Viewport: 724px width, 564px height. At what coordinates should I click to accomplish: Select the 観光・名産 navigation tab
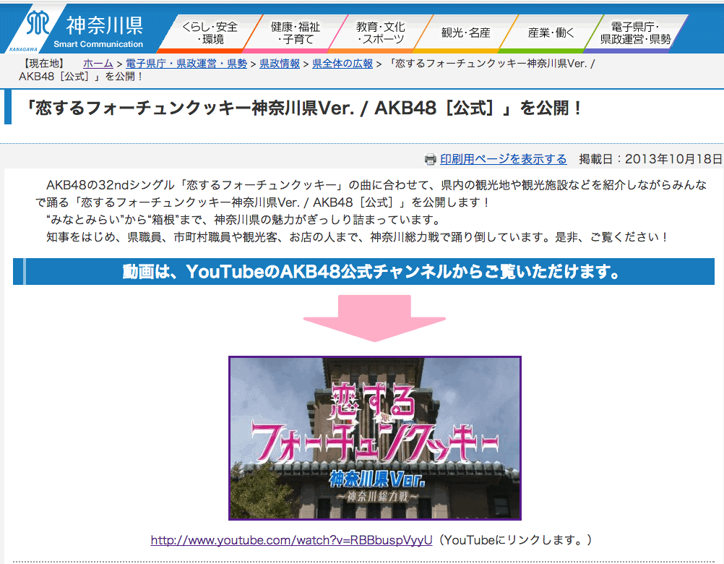coord(466,33)
